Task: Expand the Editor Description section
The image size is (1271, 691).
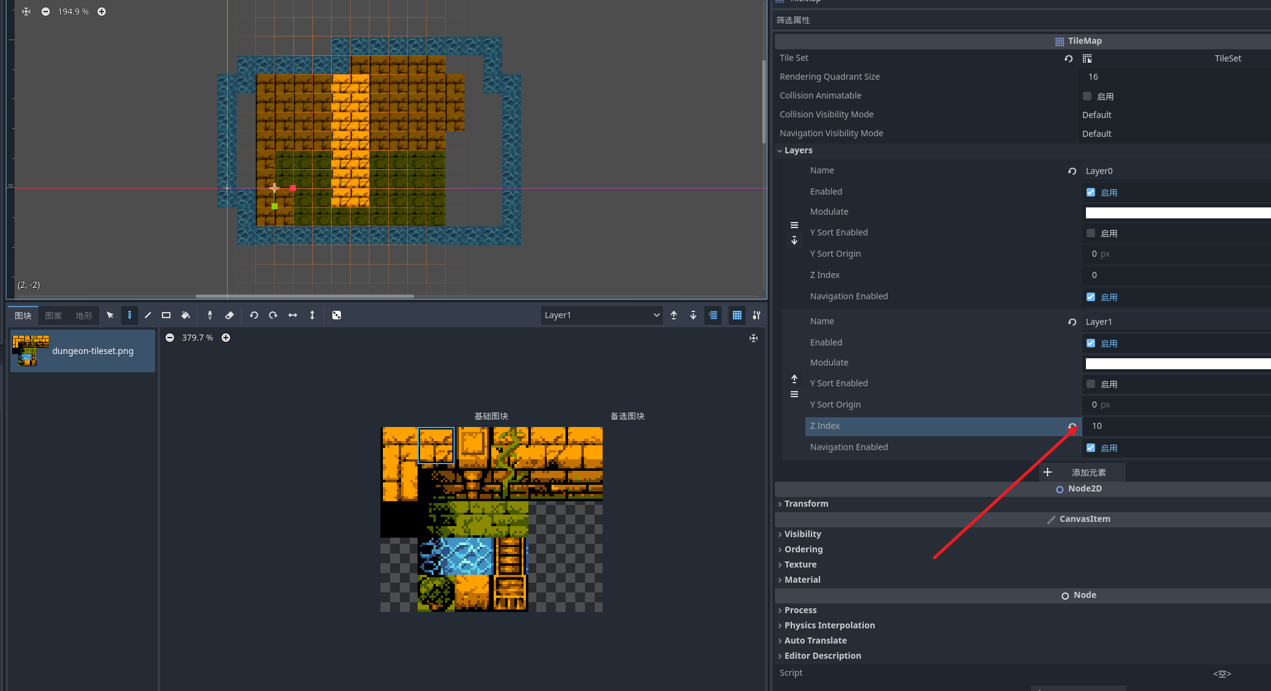Action: (x=822, y=656)
